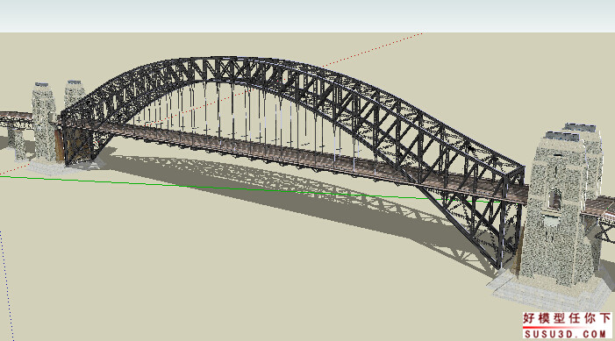
Task: Open the SUSU3D.COM watermark link
Action: tap(567, 334)
